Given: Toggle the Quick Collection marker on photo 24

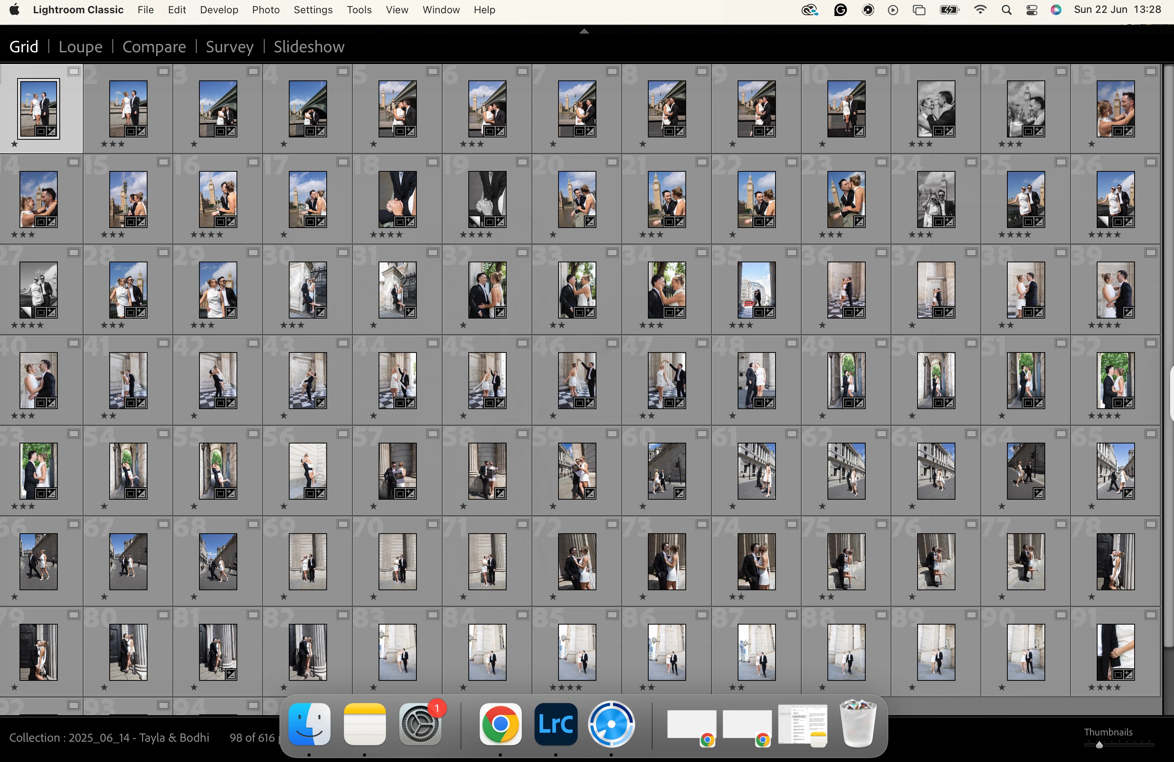Looking at the screenshot, I should 971,162.
